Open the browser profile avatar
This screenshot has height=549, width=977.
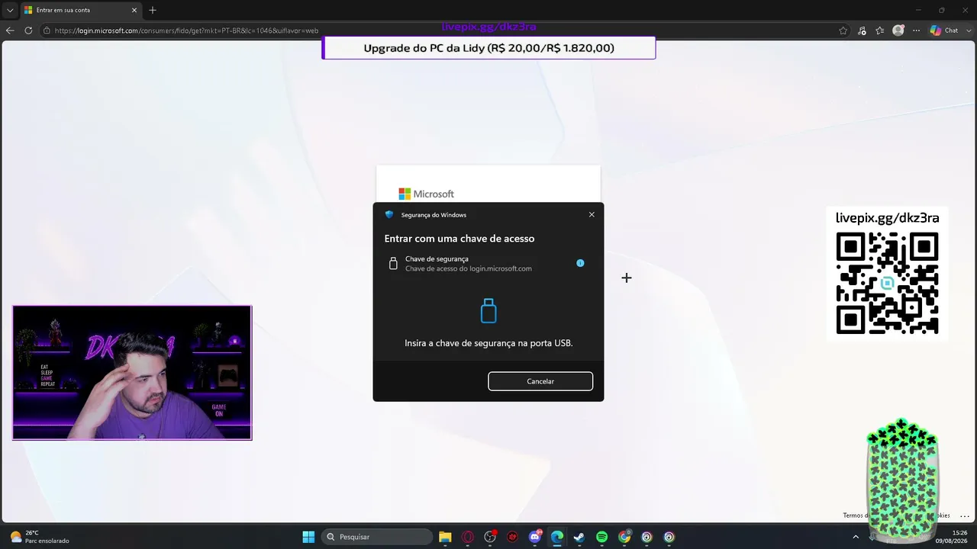(x=898, y=30)
